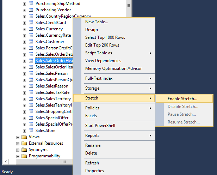The image size is (217, 175).
Task: Open Properties from the context menu
Action: pyautogui.click(x=94, y=171)
